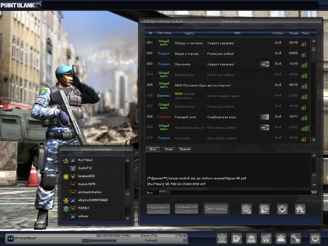The width and height of the screenshot is (328, 246).
Task: Click the leave channel door icon
Action: [x=264, y=209]
